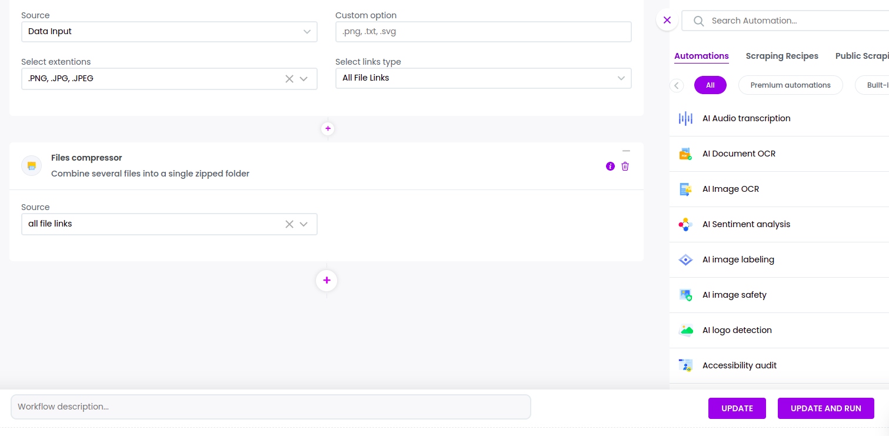
Task: Select the AI Audio transcription automation icon
Action: pyautogui.click(x=685, y=118)
